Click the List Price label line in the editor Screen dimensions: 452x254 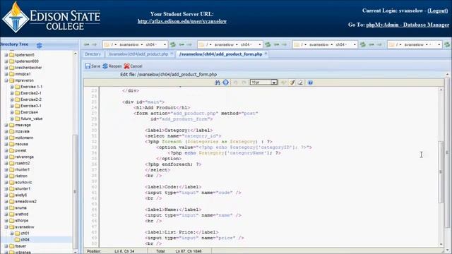[182, 232]
